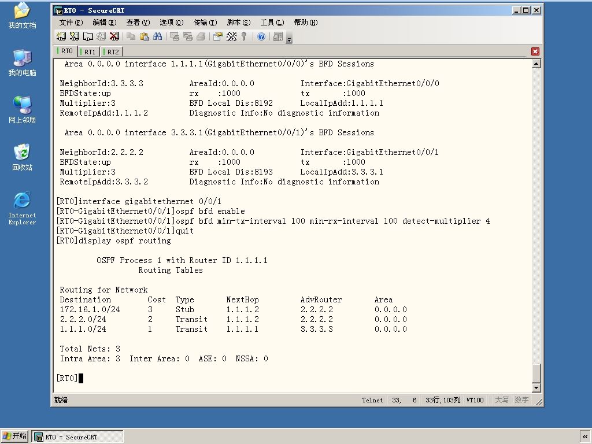Click the 网上邻居 desktop icon
This screenshot has width=592, height=444.
tap(22, 110)
